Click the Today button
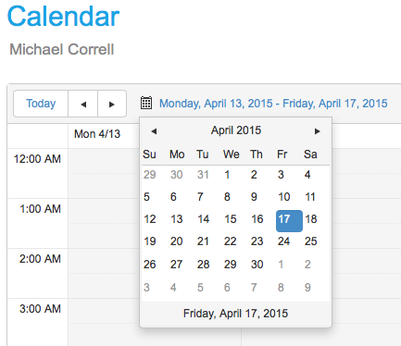The image size is (401, 346). (41, 104)
